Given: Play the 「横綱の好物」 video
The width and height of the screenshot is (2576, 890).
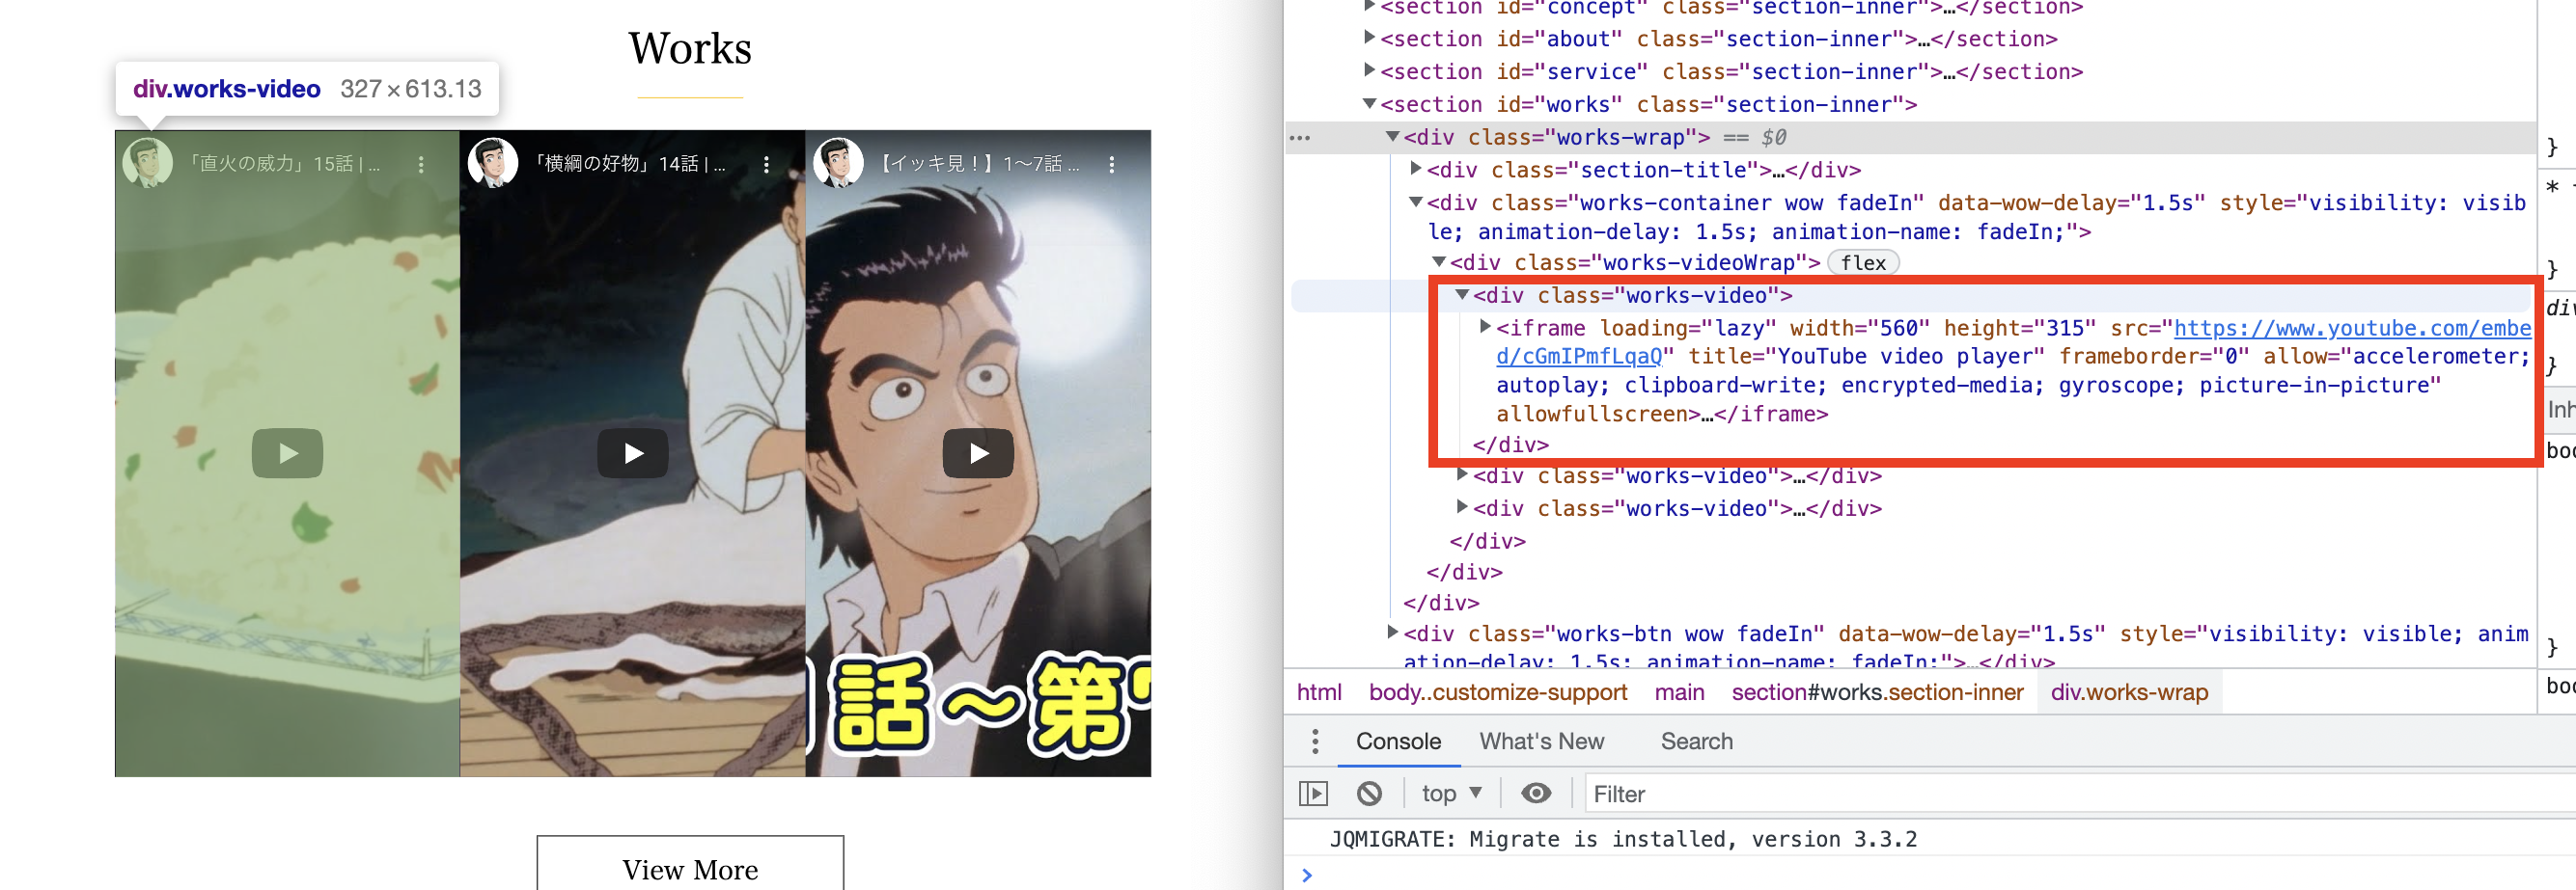Looking at the screenshot, I should coord(633,452).
